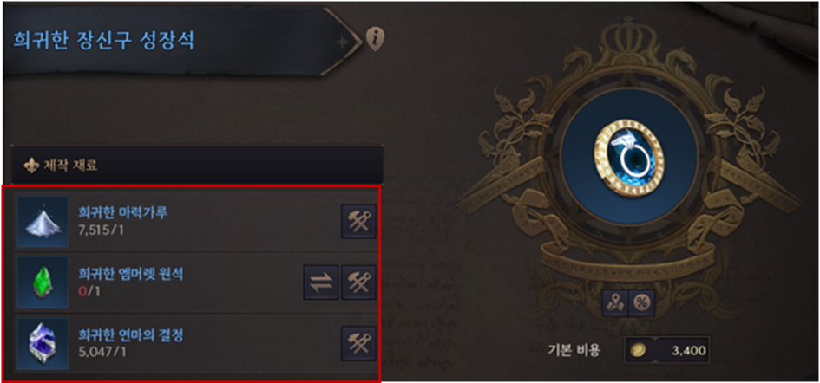Select the 희귀한 마력가루 powder thumbnail

coord(43,222)
